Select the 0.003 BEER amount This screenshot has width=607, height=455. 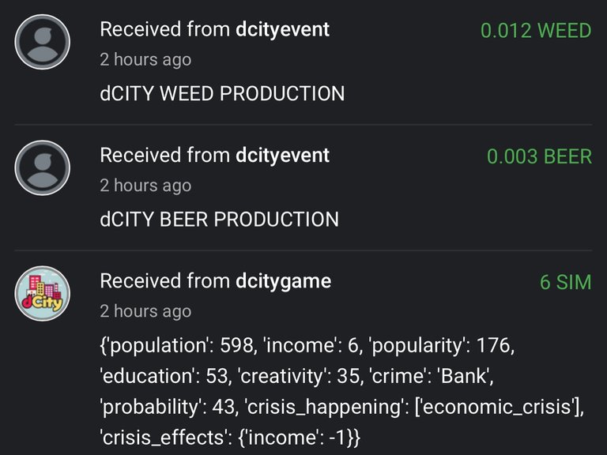539,156
